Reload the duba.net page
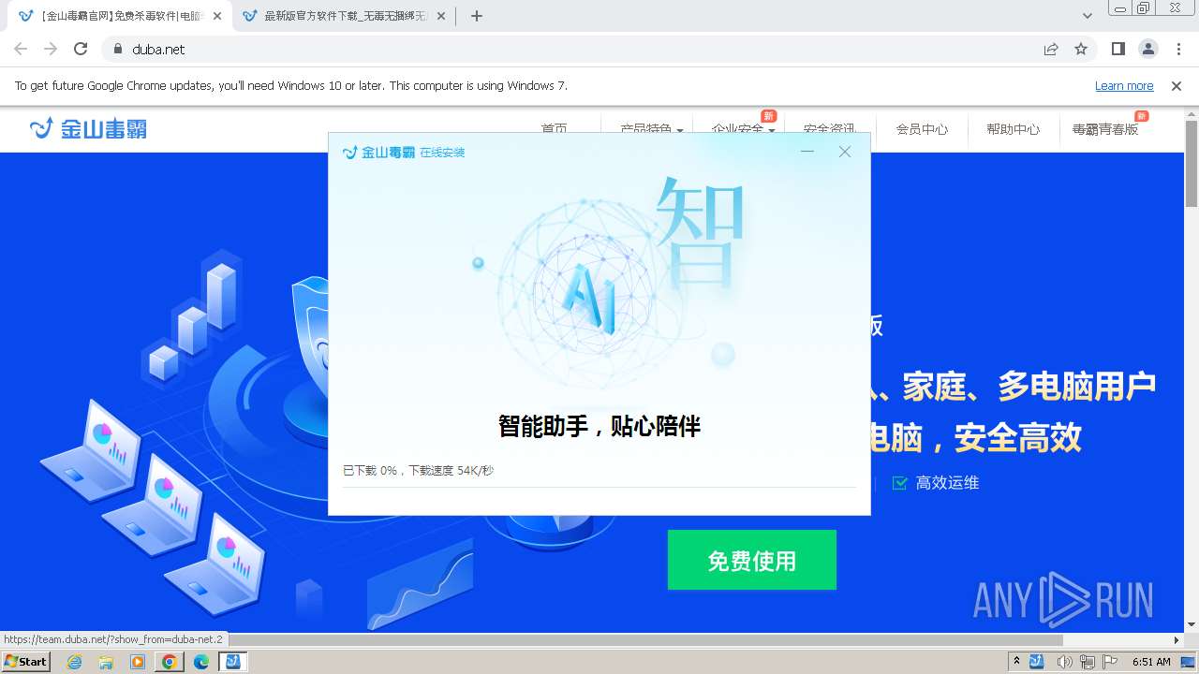Viewport: 1199px width, 674px height. click(81, 49)
